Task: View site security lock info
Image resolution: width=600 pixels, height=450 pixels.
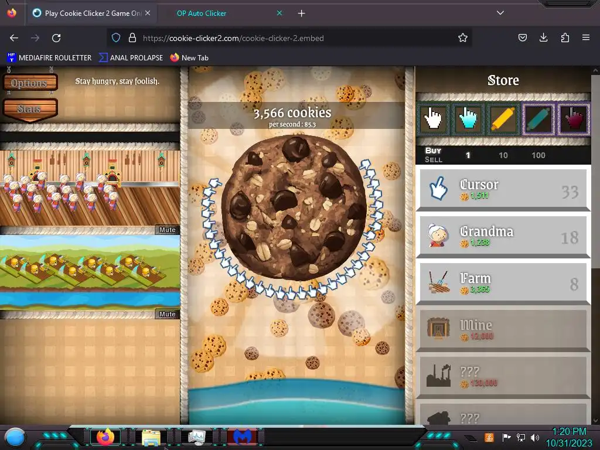Action: point(132,38)
